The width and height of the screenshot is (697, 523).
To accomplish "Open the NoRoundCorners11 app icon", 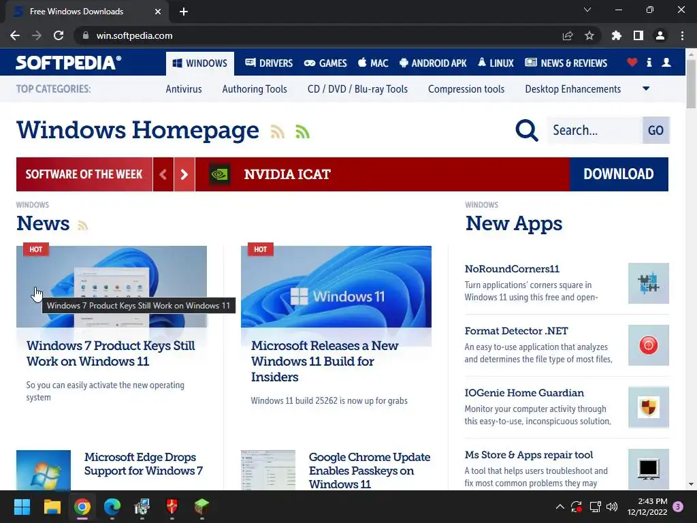I will [x=648, y=283].
